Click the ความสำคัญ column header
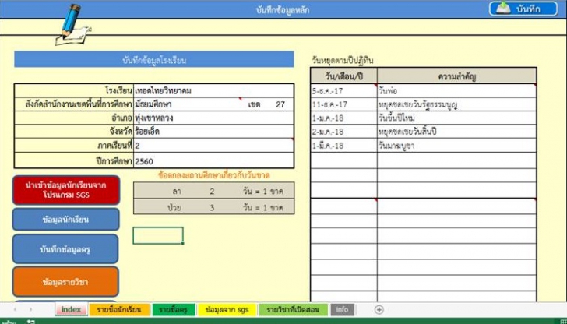The height and width of the screenshot is (324, 567). [x=456, y=76]
